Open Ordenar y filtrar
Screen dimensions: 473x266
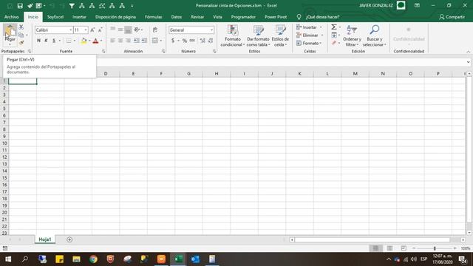click(x=352, y=36)
